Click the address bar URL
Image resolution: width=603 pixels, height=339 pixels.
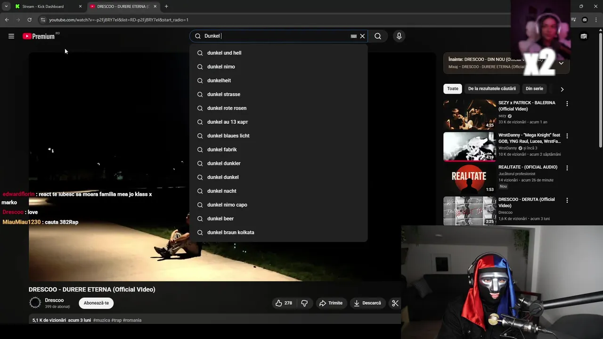119,20
